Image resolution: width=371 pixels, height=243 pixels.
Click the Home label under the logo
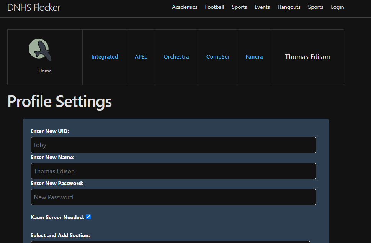click(x=45, y=71)
